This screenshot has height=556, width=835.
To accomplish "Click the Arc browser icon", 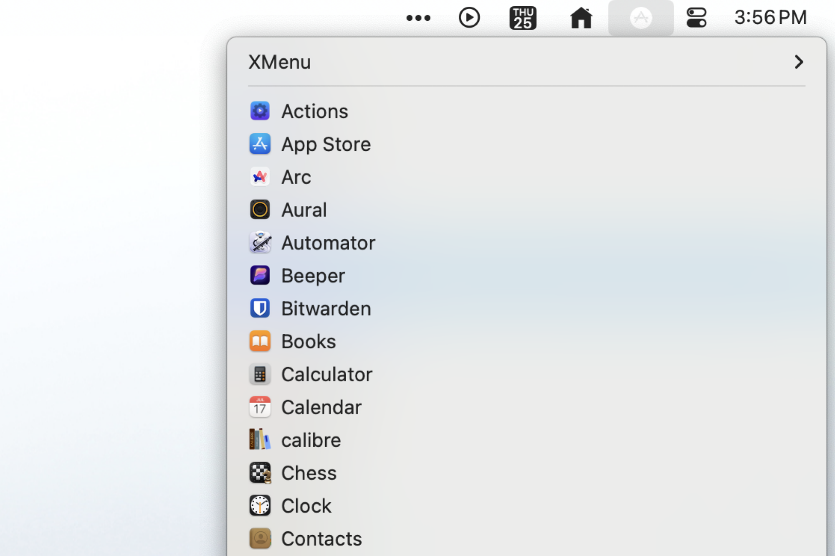I will point(260,177).
